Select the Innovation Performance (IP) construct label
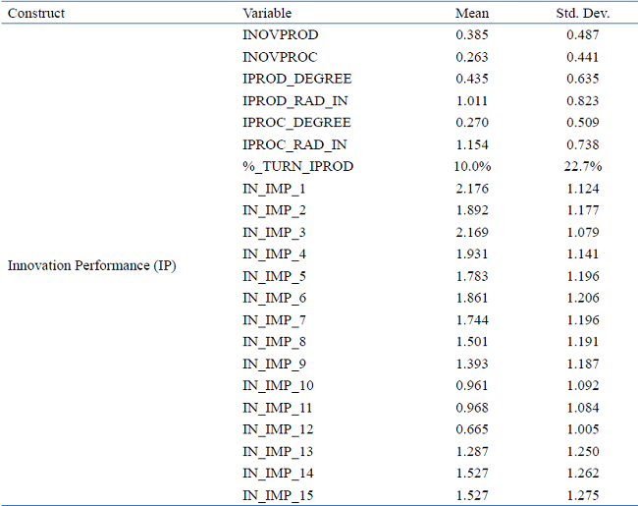The height and width of the screenshot is (506, 638). [x=92, y=265]
